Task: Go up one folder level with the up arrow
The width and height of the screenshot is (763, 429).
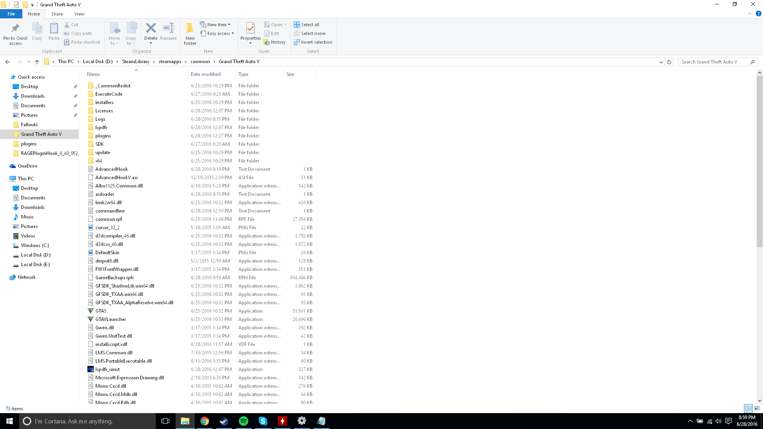Action: tap(37, 62)
